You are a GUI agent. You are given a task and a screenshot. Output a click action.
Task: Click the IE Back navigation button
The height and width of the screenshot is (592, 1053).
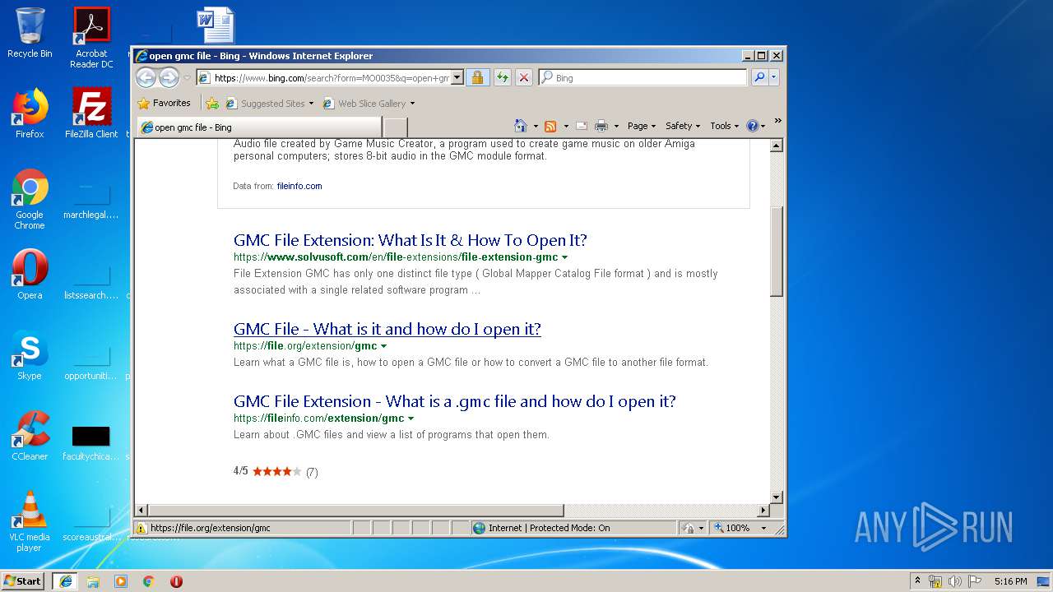click(x=146, y=77)
